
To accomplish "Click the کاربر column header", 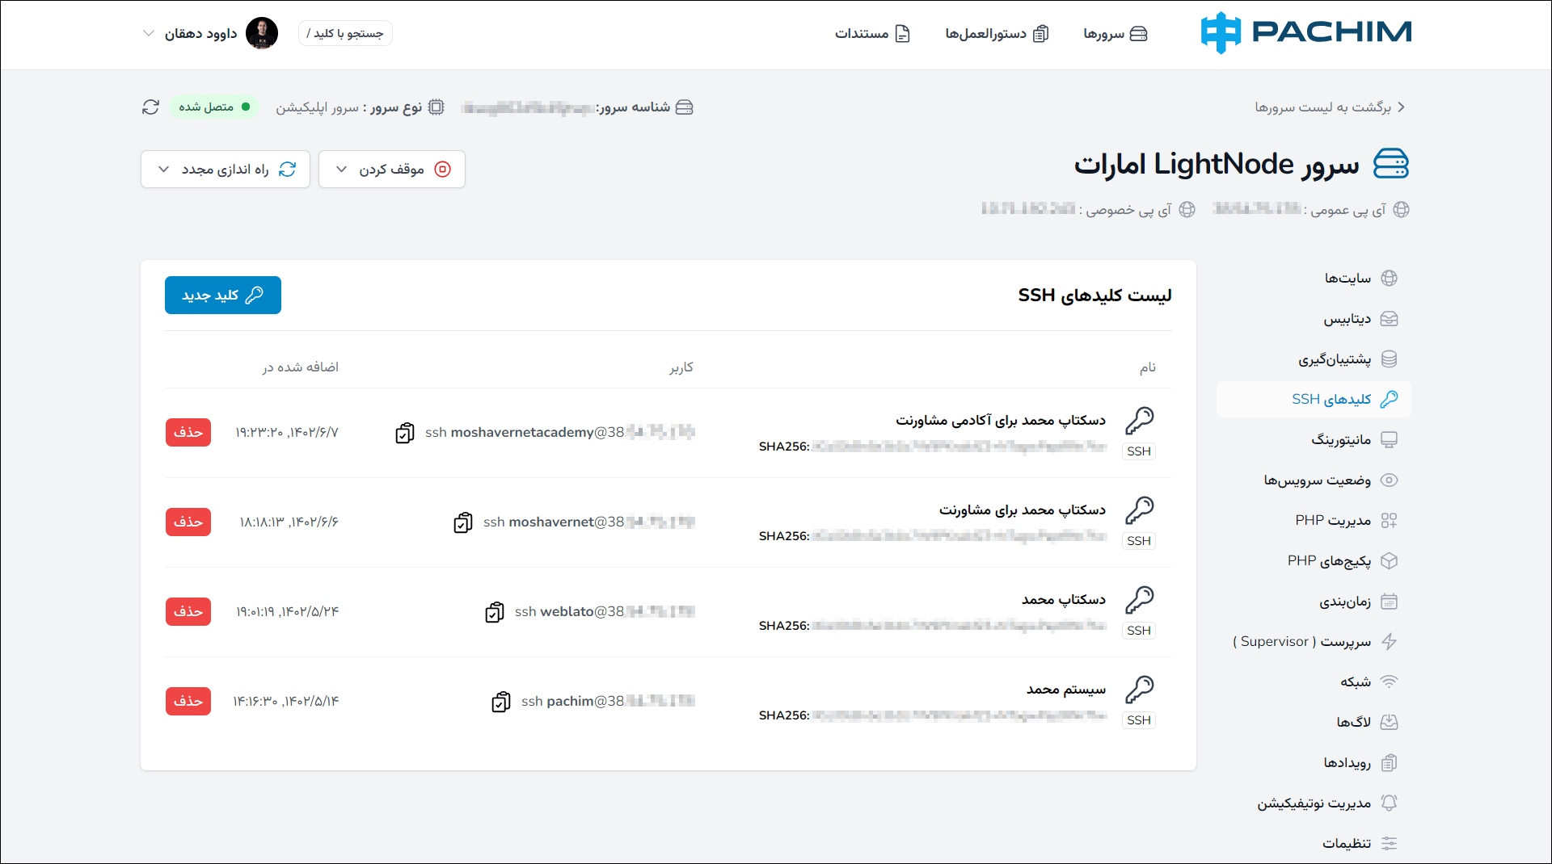I will point(681,368).
